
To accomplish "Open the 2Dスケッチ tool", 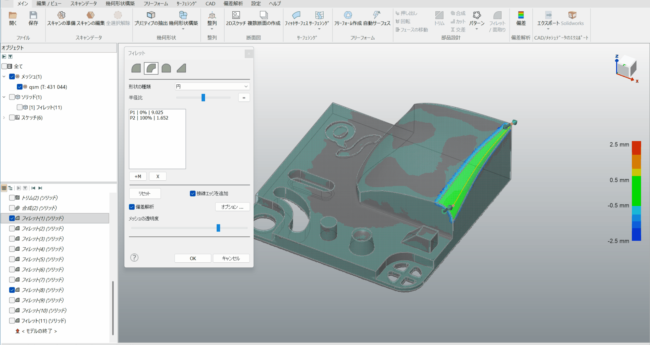I will [x=236, y=15].
